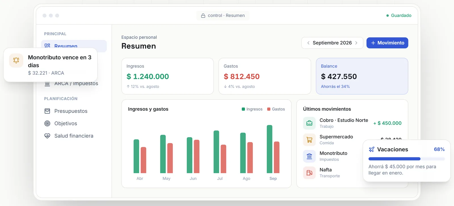Click the bank icon beside Monotributo movement
The image size is (454, 206).
click(309, 156)
